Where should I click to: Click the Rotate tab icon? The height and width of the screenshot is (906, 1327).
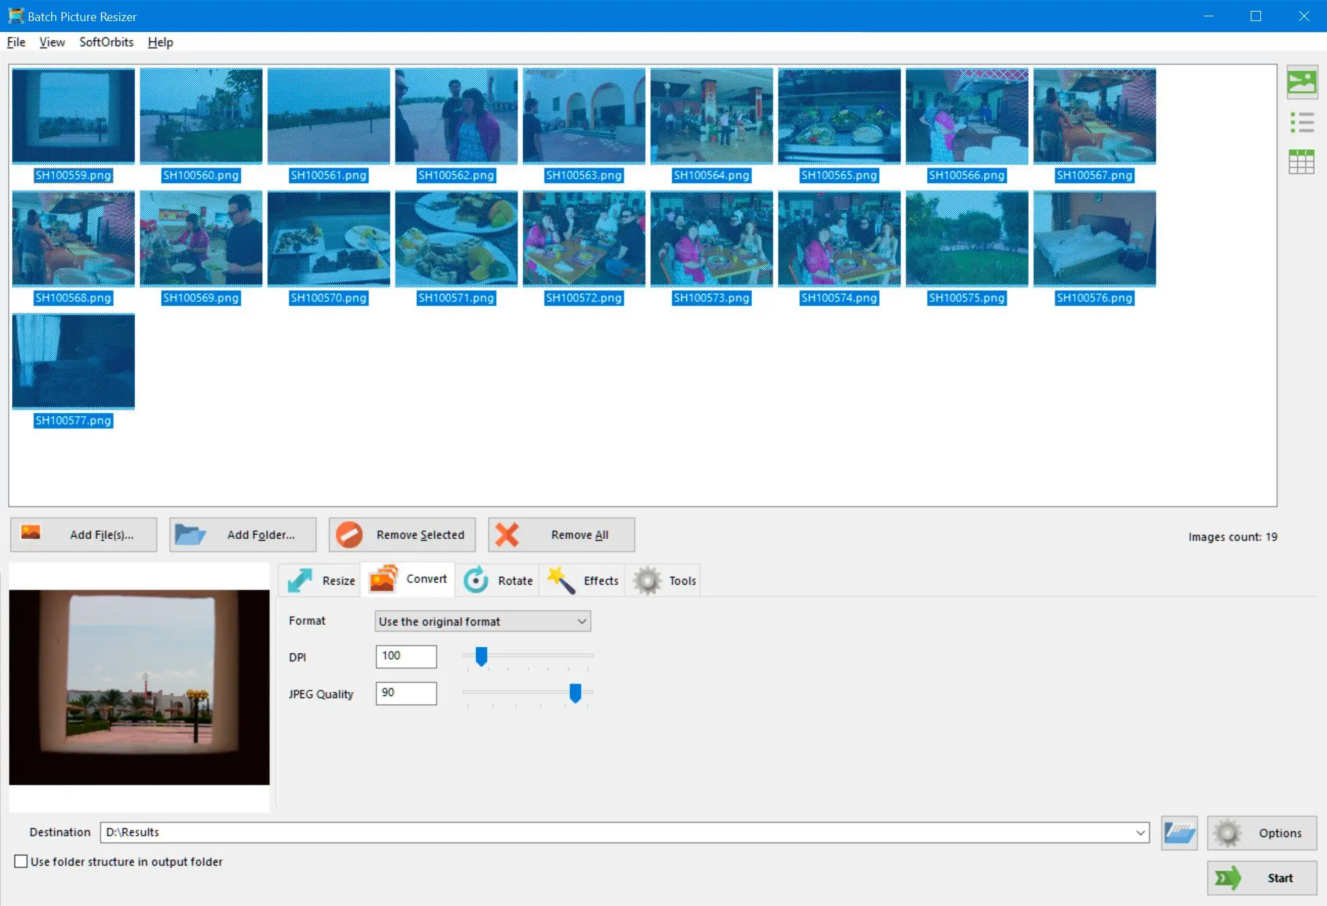[x=474, y=580]
